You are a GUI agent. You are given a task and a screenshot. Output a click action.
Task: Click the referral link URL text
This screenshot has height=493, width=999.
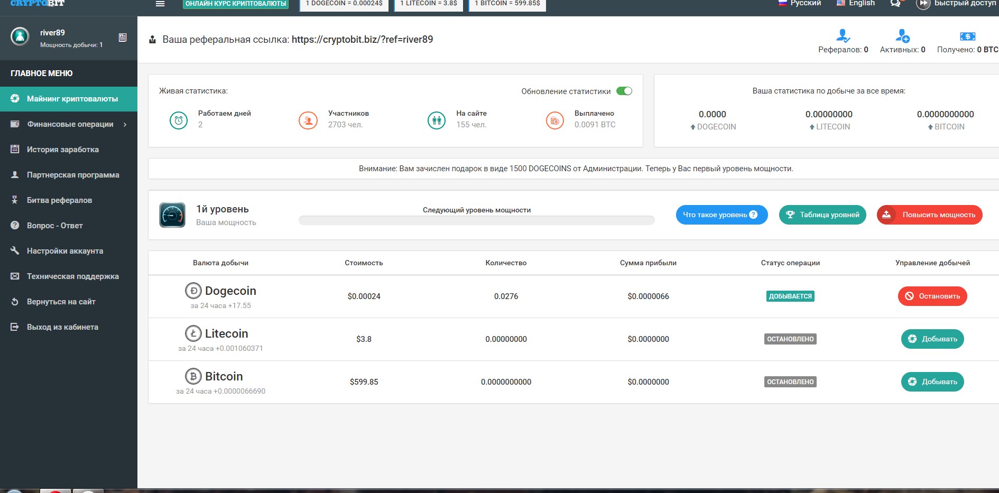click(x=362, y=40)
